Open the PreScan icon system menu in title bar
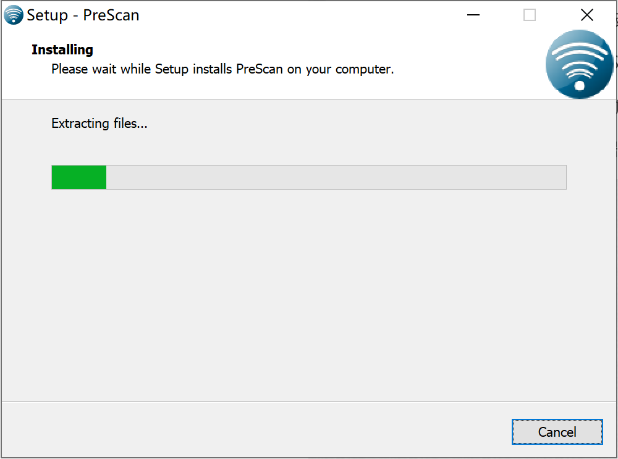This screenshot has height=459, width=618. [14, 15]
